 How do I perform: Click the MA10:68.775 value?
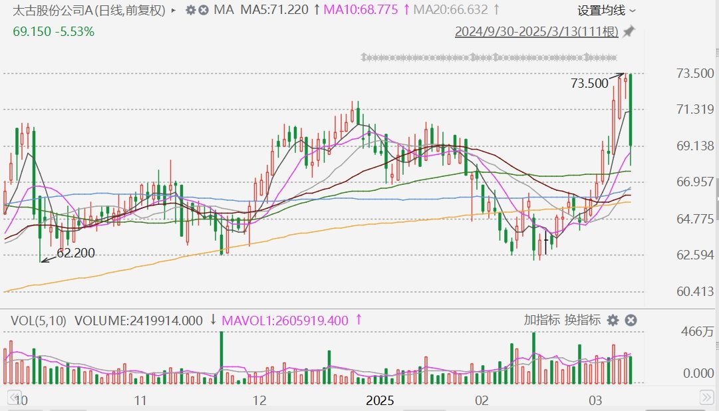(x=361, y=9)
